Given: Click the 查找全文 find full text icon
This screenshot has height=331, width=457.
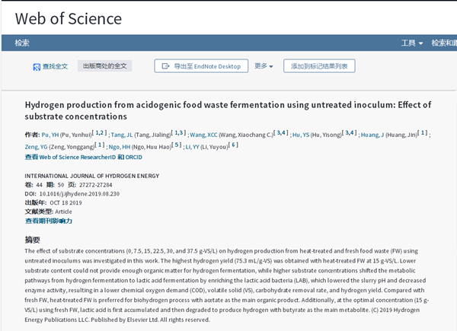Looking at the screenshot, I should pos(37,67).
